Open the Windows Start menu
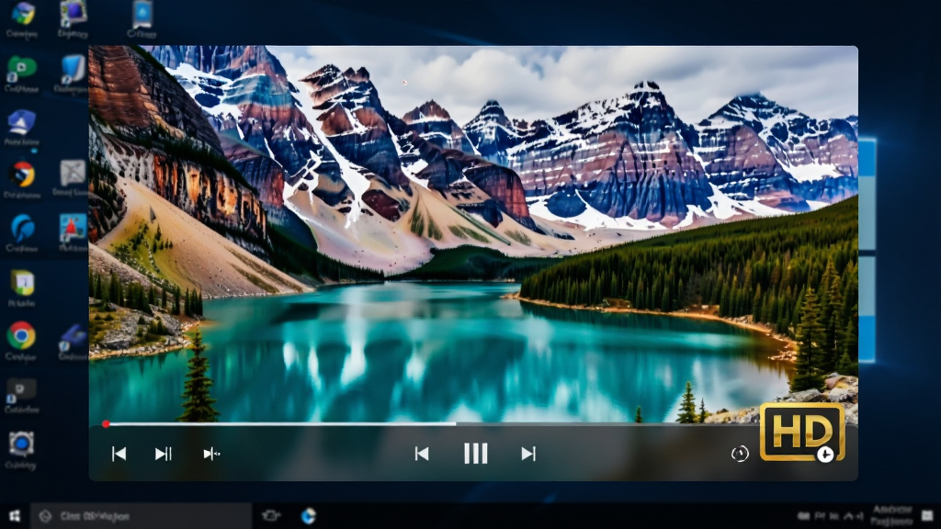The image size is (941, 529). click(x=15, y=516)
